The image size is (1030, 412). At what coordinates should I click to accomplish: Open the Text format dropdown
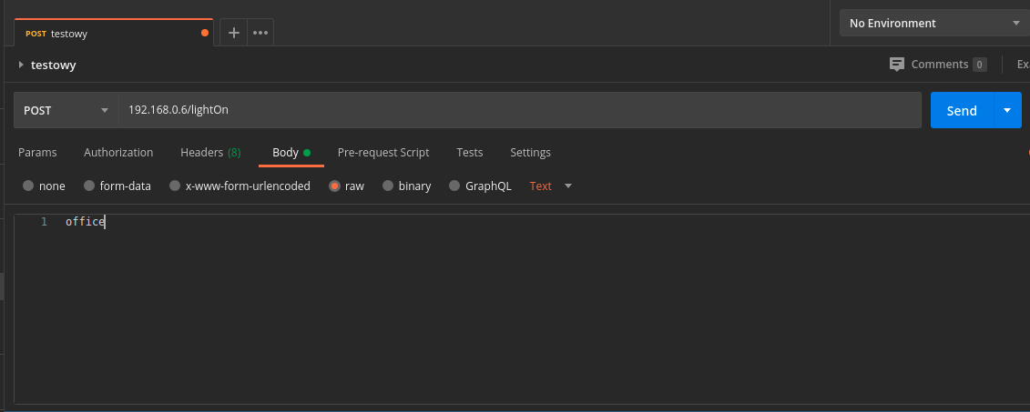551,186
